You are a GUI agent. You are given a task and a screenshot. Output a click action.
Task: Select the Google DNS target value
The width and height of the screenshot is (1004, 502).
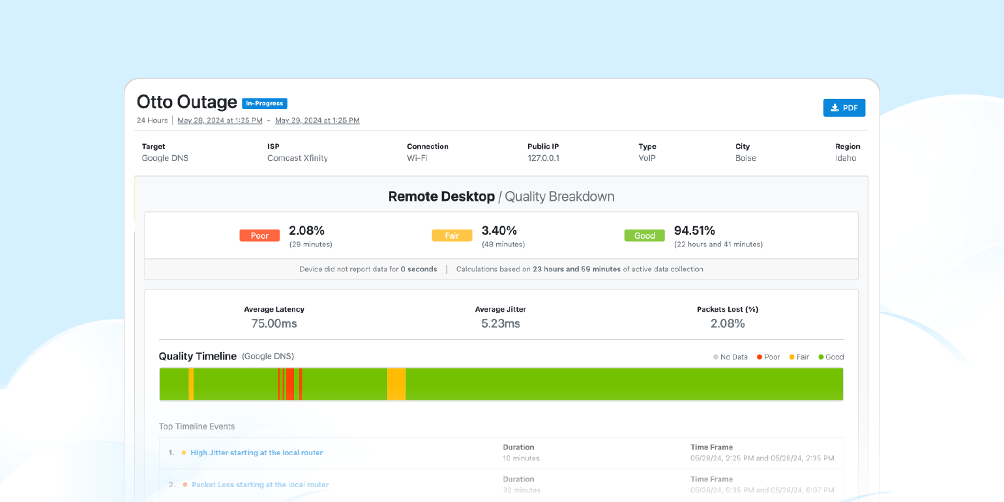coord(165,158)
